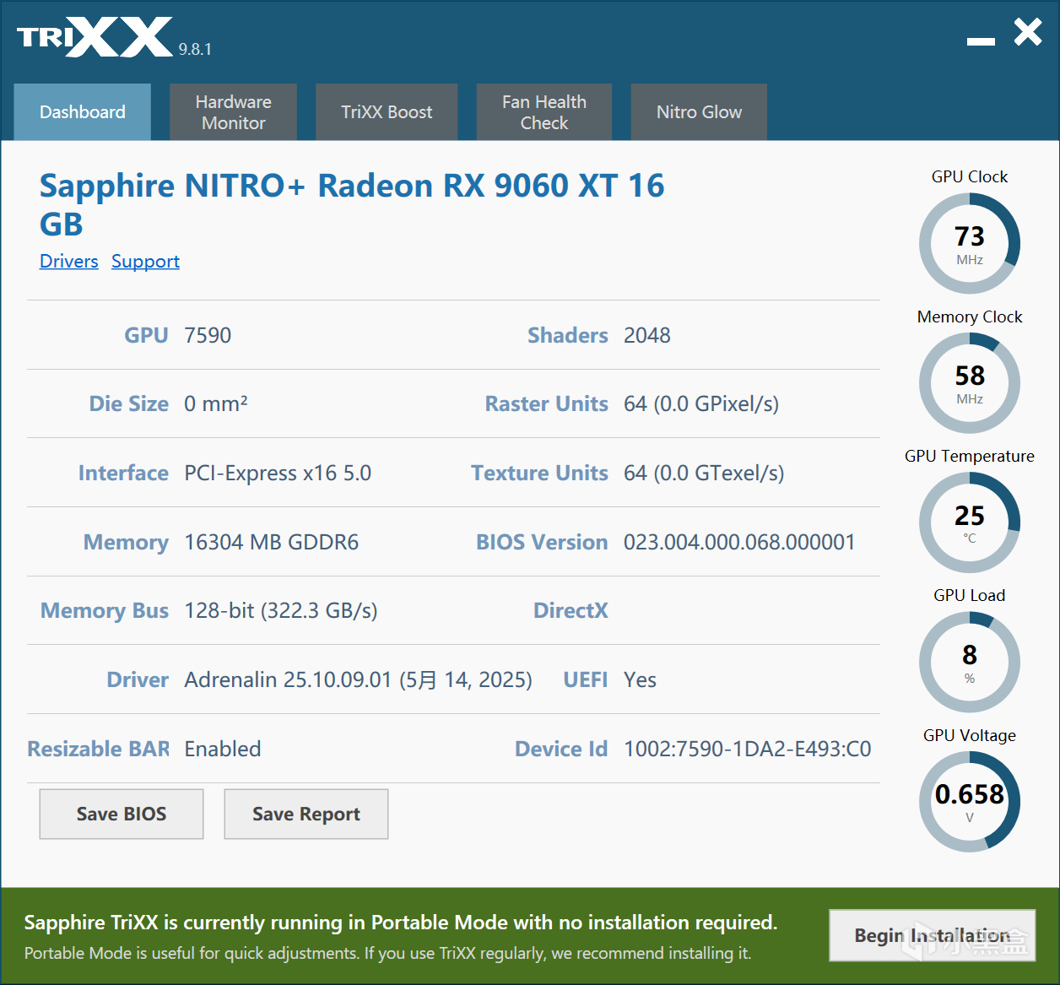Screen dimensions: 1060x985
Task: Start Begin Installation
Action: pyautogui.click(x=933, y=935)
